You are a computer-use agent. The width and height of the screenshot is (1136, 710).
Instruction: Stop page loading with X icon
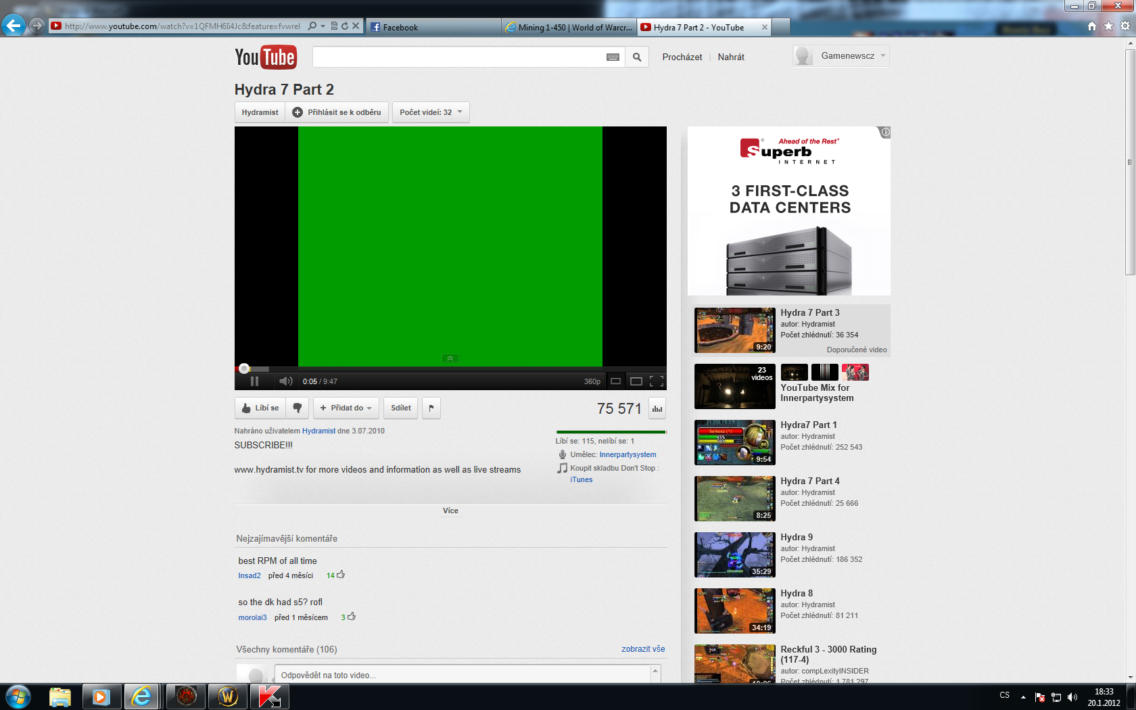[x=356, y=26]
